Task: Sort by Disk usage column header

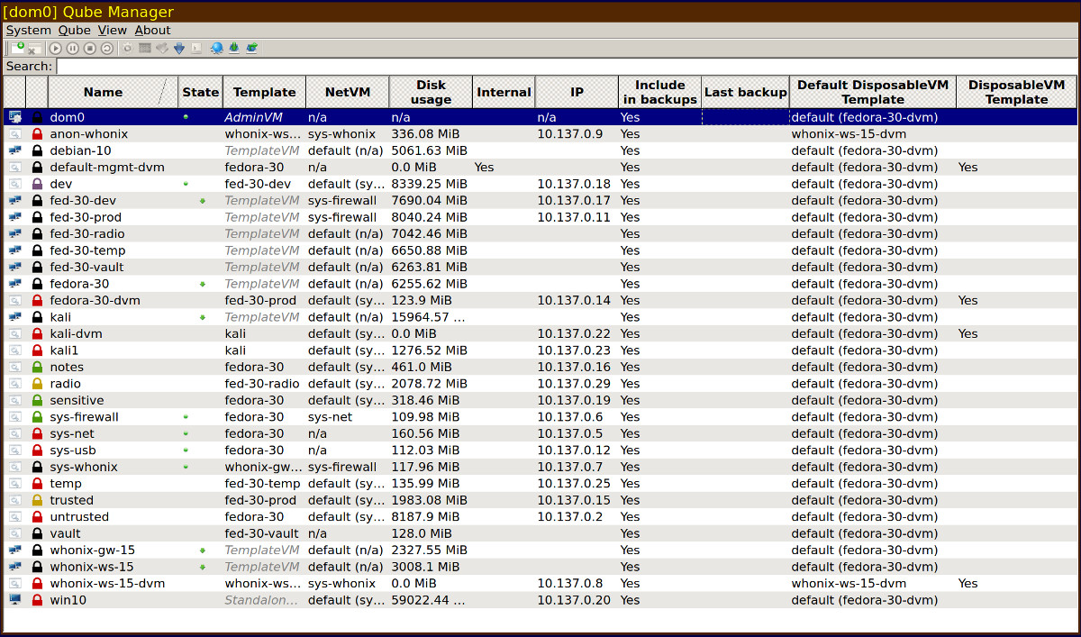Action: [x=431, y=92]
